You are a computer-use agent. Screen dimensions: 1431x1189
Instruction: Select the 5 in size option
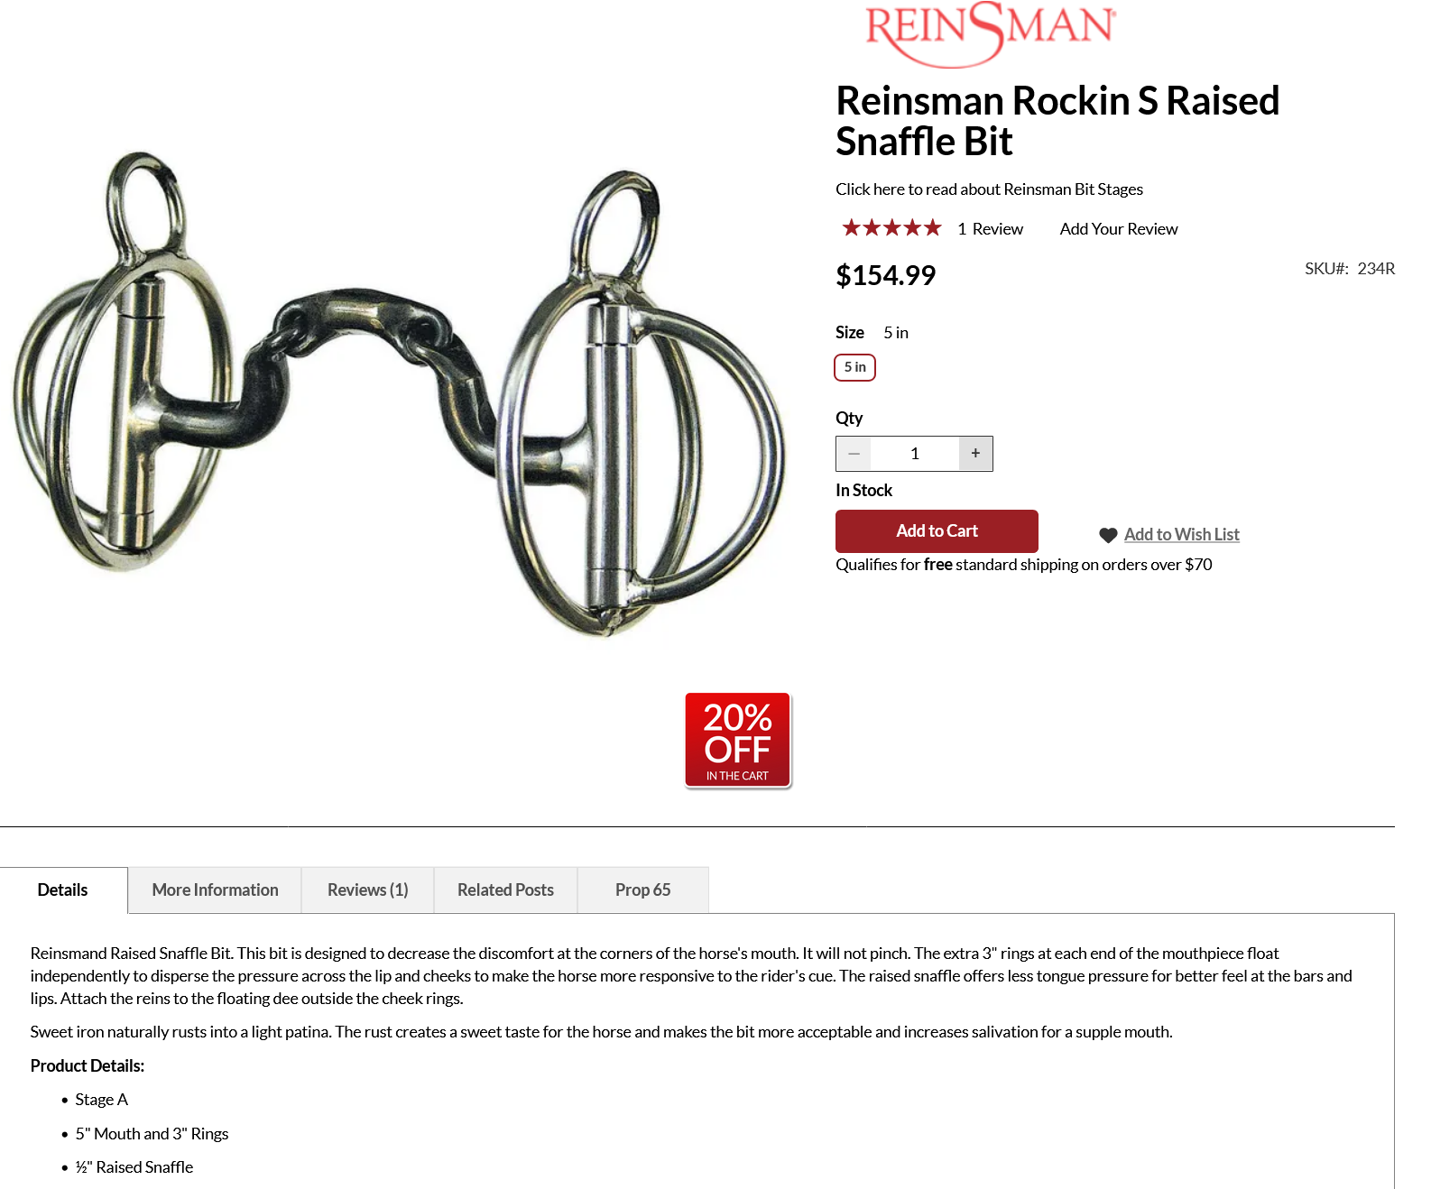(x=854, y=367)
